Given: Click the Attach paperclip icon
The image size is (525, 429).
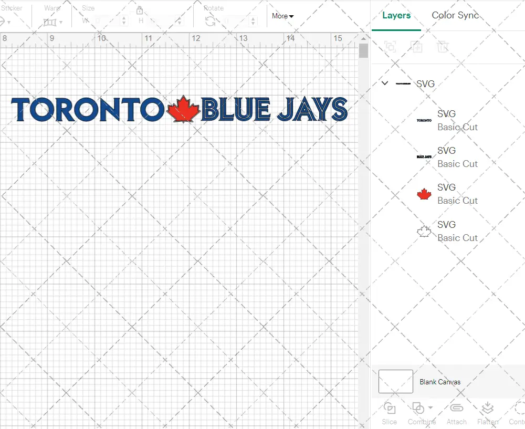Looking at the screenshot, I should tap(456, 409).
